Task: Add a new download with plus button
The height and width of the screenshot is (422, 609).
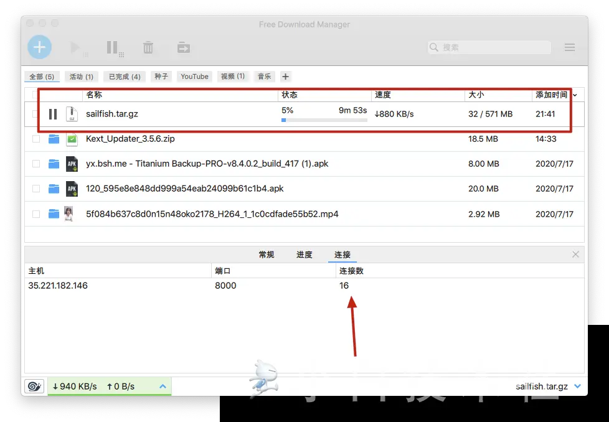Action: pyautogui.click(x=39, y=47)
